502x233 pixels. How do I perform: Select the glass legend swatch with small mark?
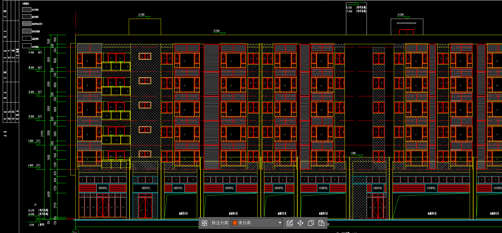point(27,38)
